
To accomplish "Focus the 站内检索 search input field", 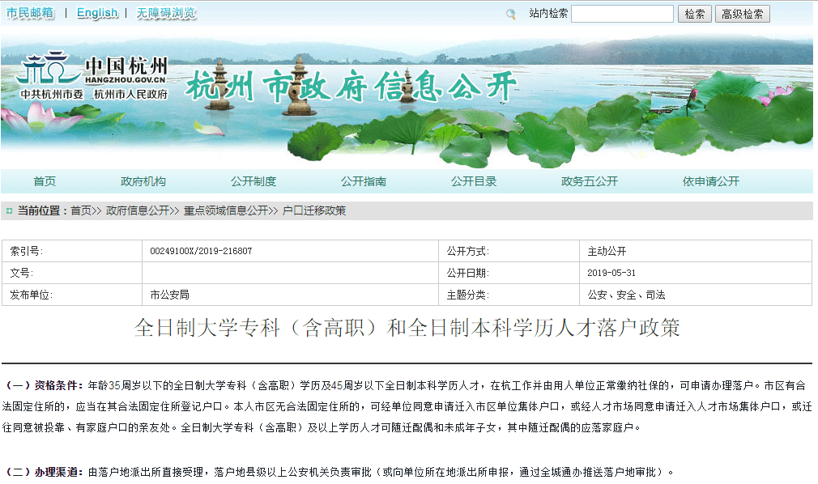I will [x=622, y=14].
